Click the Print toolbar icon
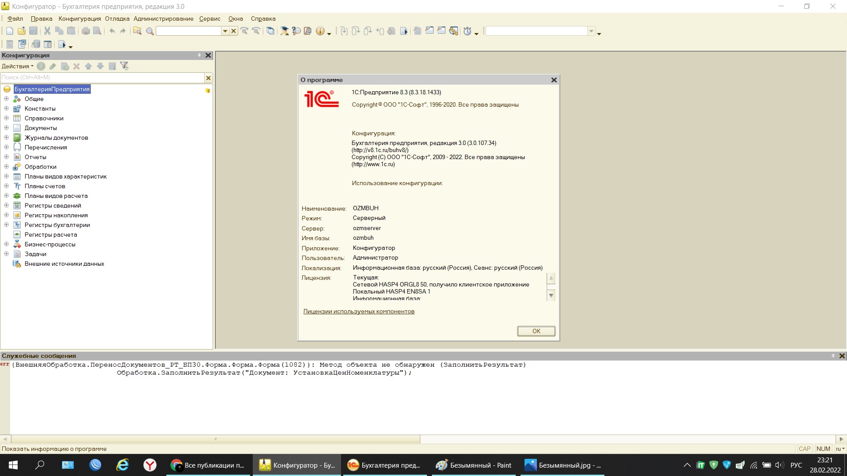 tap(86, 31)
